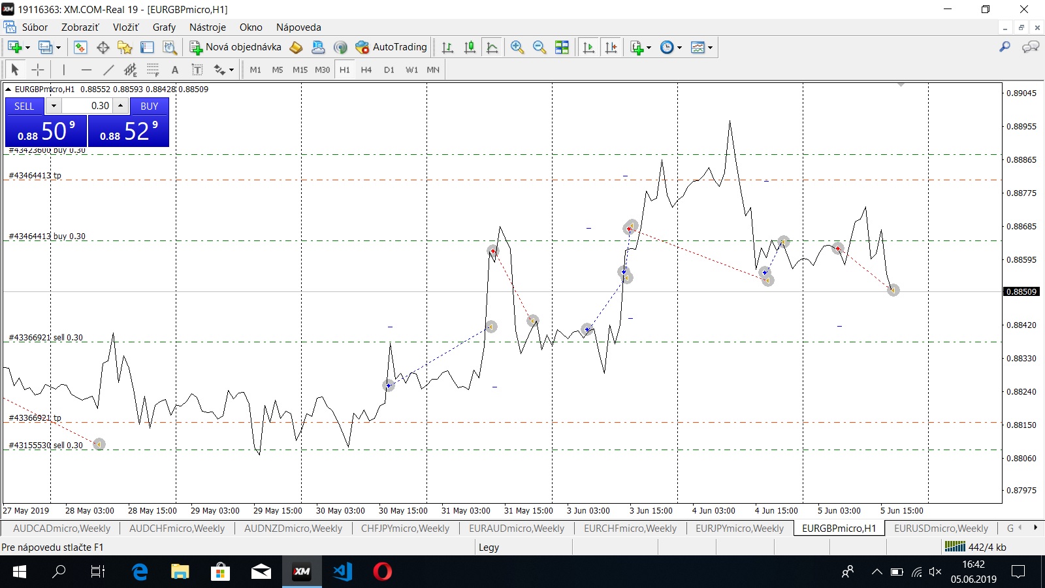Zoom out on the chart
The image size is (1045, 588).
pyautogui.click(x=539, y=47)
